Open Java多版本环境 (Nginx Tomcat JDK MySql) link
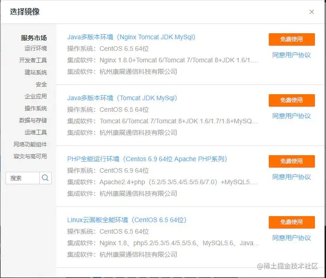The height and width of the screenshot is (278, 326). tap(131, 37)
